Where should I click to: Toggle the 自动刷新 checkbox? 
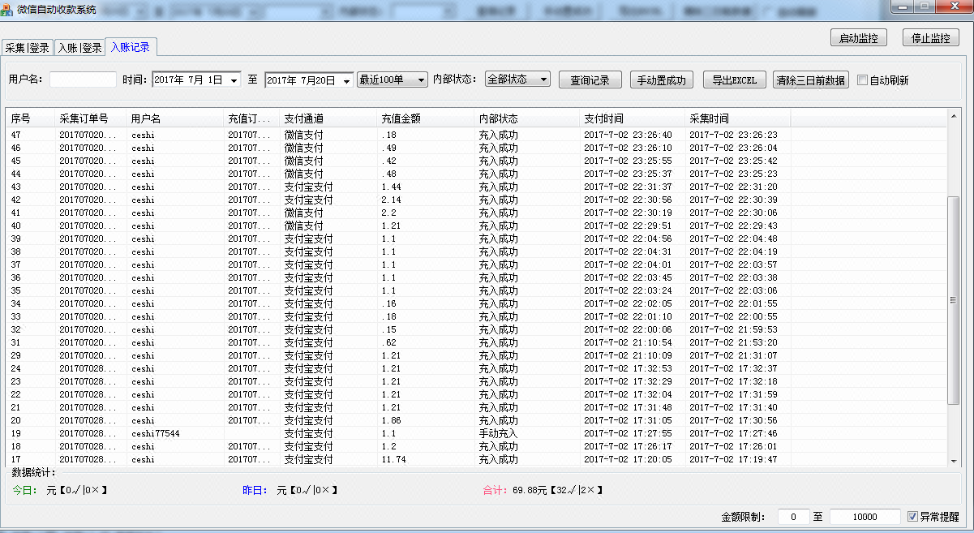[863, 80]
